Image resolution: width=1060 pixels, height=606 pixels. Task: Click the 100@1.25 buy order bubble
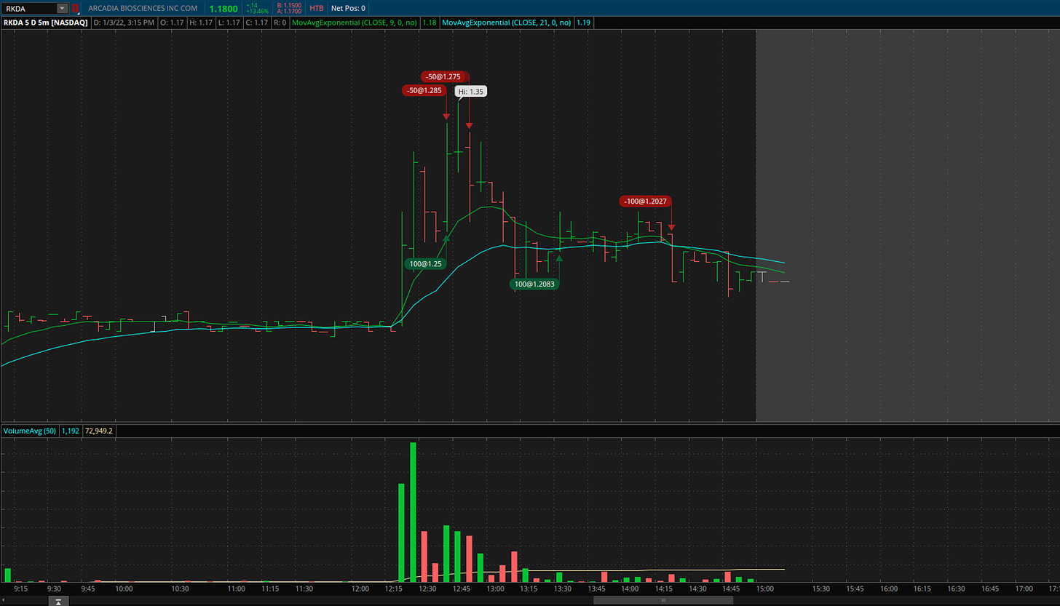point(427,264)
